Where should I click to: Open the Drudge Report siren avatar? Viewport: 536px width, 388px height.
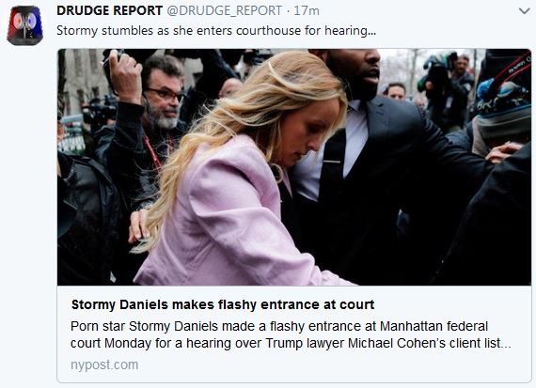point(25,25)
